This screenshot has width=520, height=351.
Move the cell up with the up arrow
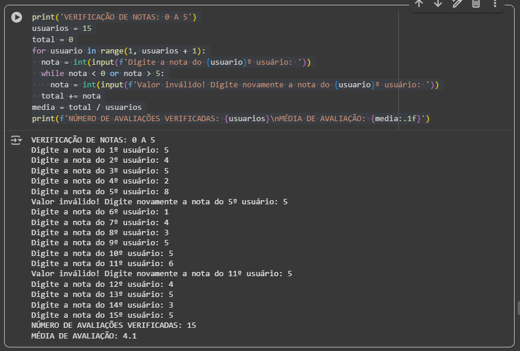coord(419,4)
